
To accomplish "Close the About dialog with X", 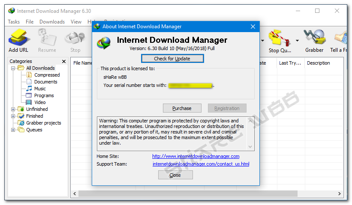I will tap(253, 27).
